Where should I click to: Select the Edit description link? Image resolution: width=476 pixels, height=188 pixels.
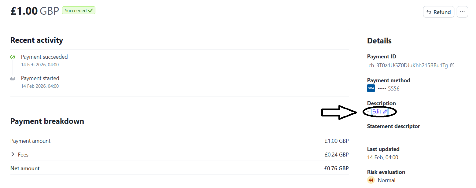coord(377,111)
